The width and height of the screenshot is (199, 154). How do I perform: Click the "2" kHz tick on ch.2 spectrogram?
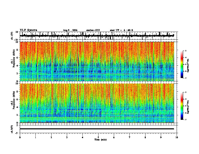tap(18, 115)
